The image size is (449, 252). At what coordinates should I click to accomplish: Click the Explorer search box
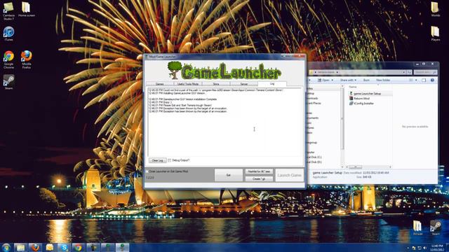click(x=425, y=72)
